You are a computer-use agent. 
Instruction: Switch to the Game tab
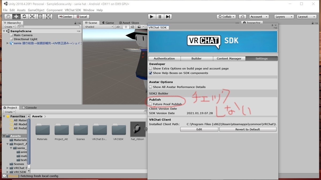coord(108,23)
